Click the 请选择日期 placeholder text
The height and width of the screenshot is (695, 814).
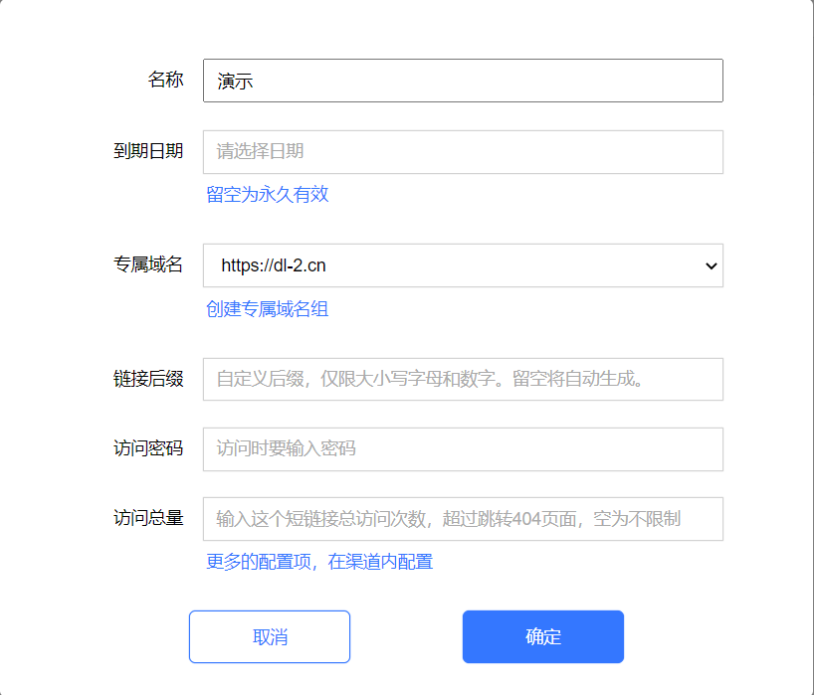[260, 151]
